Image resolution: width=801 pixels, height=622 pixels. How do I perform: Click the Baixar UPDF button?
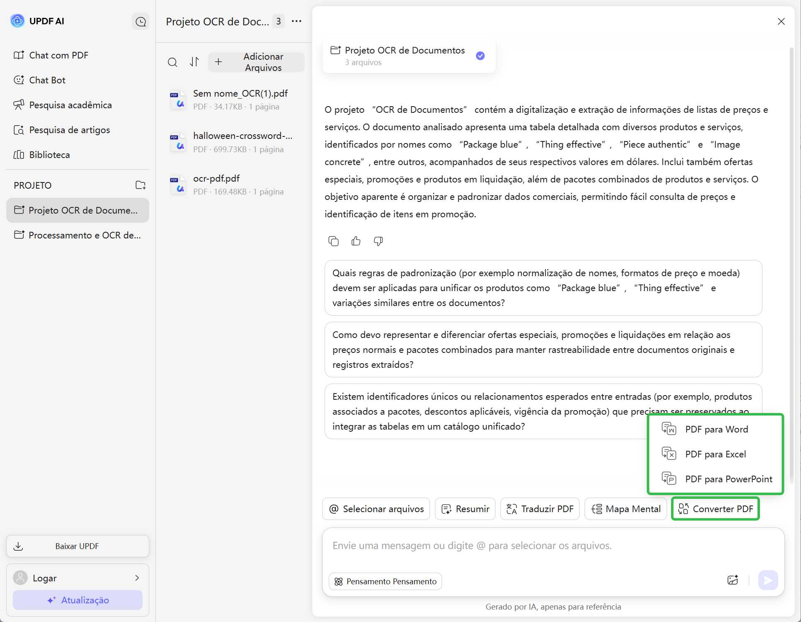click(x=77, y=546)
